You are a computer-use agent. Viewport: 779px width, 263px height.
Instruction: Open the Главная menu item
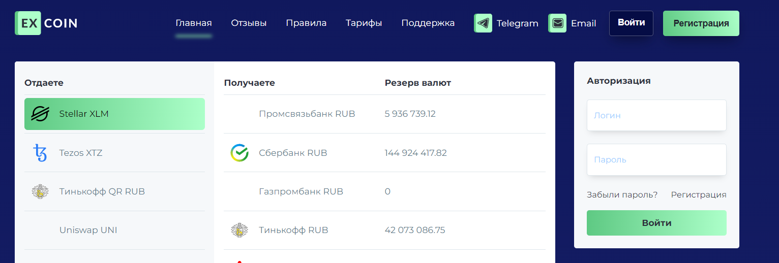[194, 23]
